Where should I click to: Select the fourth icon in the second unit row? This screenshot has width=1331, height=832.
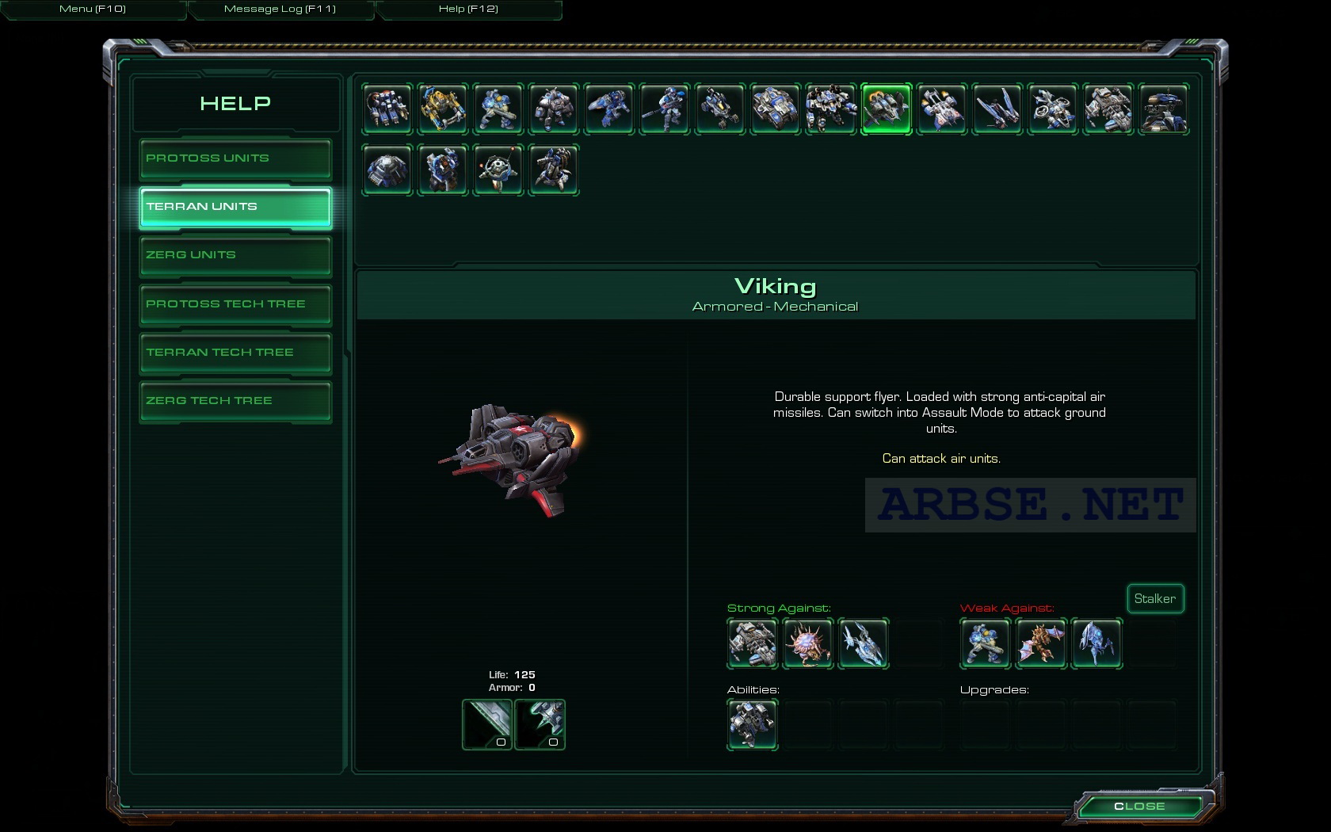(x=554, y=170)
